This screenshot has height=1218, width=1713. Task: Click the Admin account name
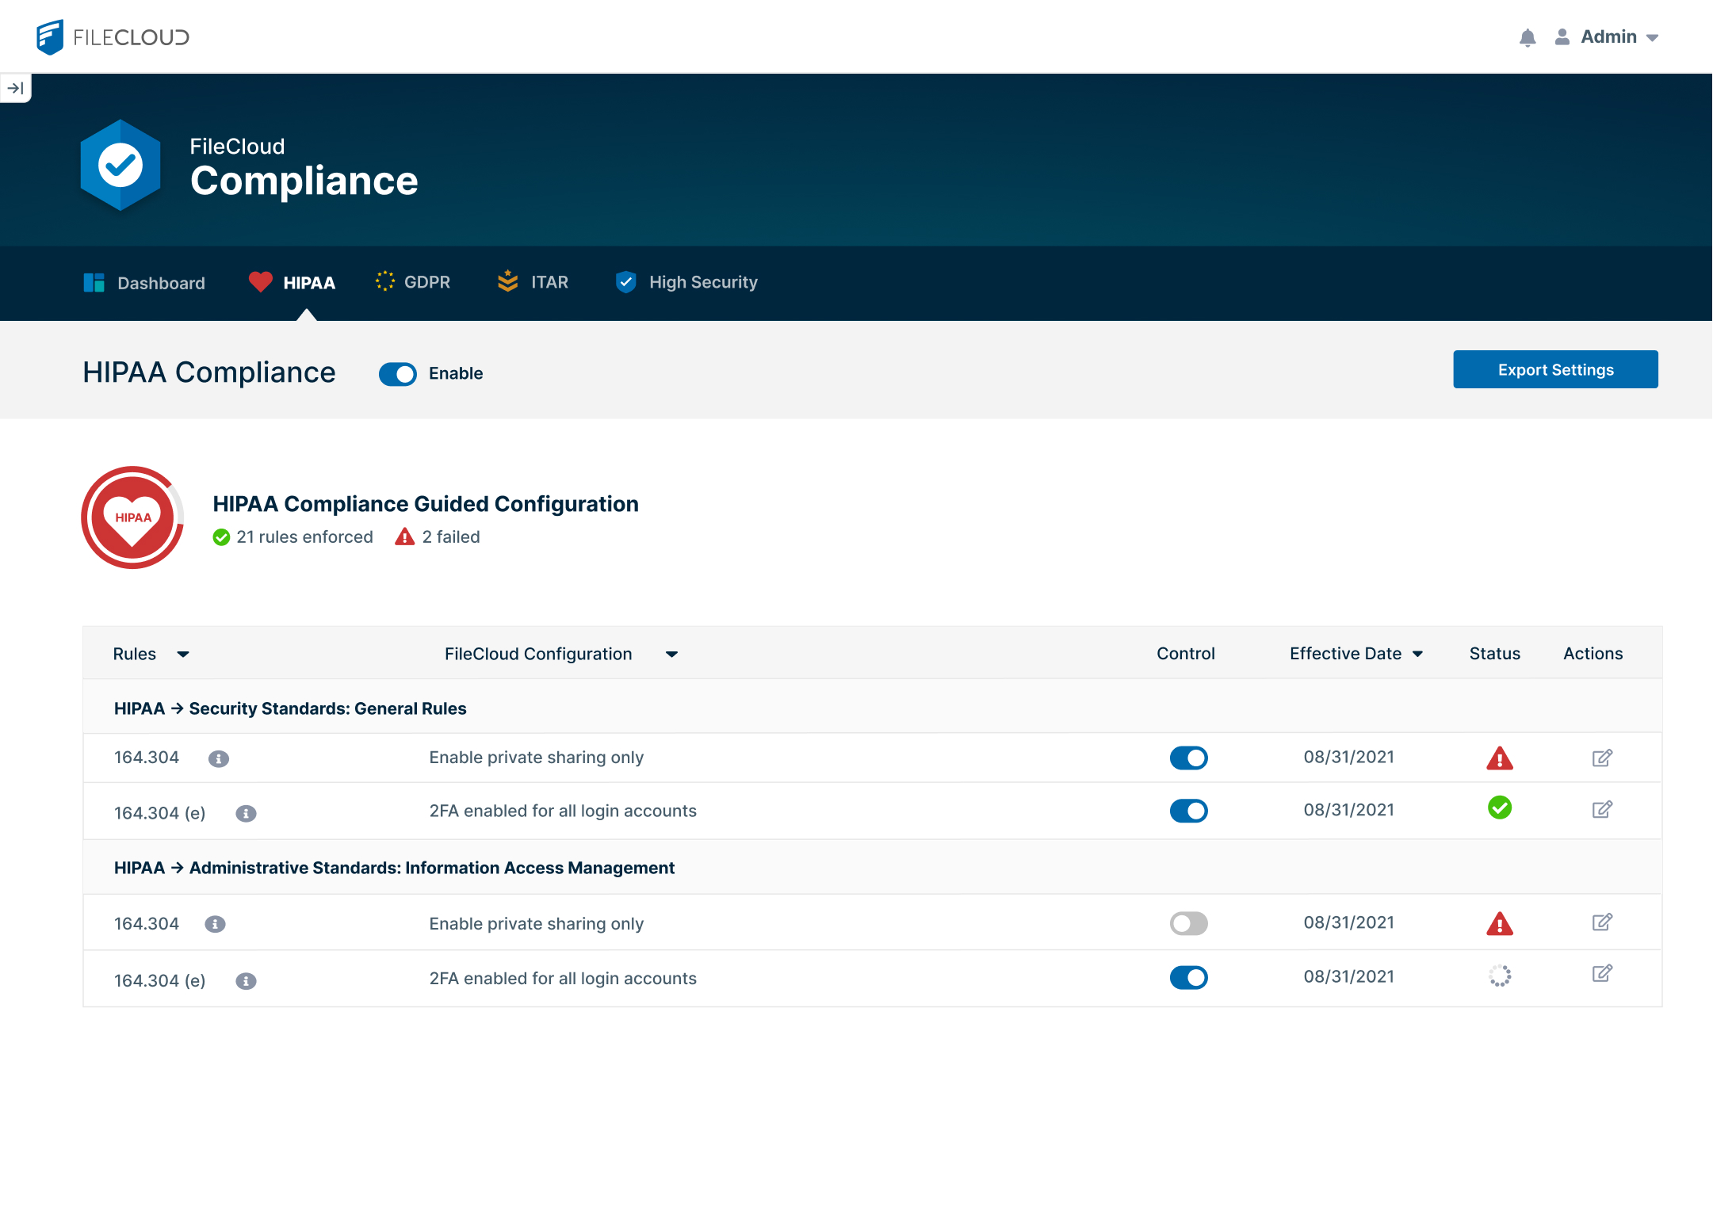pyautogui.click(x=1608, y=37)
